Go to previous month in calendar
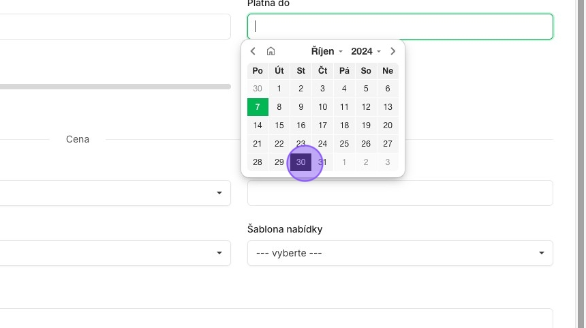This screenshot has width=586, height=328. tap(253, 51)
